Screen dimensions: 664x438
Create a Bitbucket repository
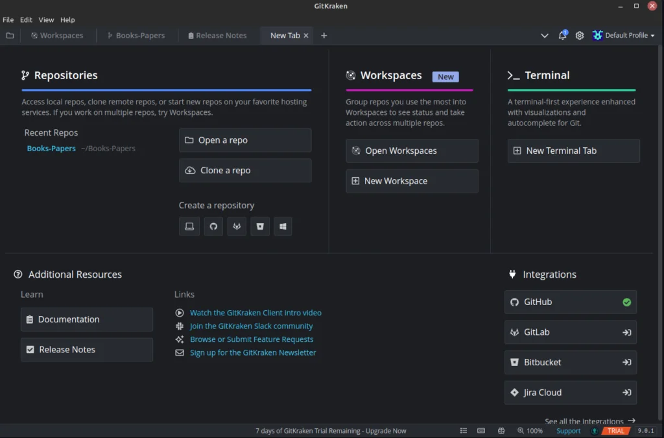tap(260, 226)
